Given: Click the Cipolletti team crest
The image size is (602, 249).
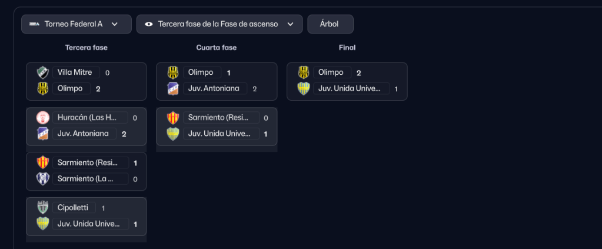Looking at the screenshot, I should (42, 208).
